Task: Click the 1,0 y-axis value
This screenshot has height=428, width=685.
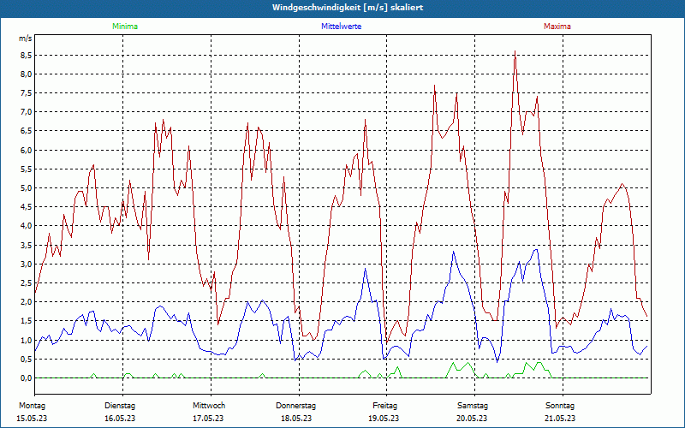Action: (x=27, y=340)
